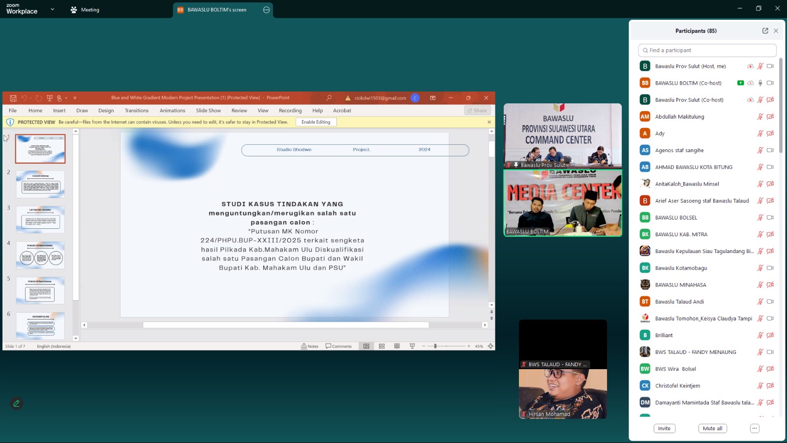Toggle video for Bawaslu Prov Sulut (Host, me)
This screenshot has height=443, width=787.
770,66
